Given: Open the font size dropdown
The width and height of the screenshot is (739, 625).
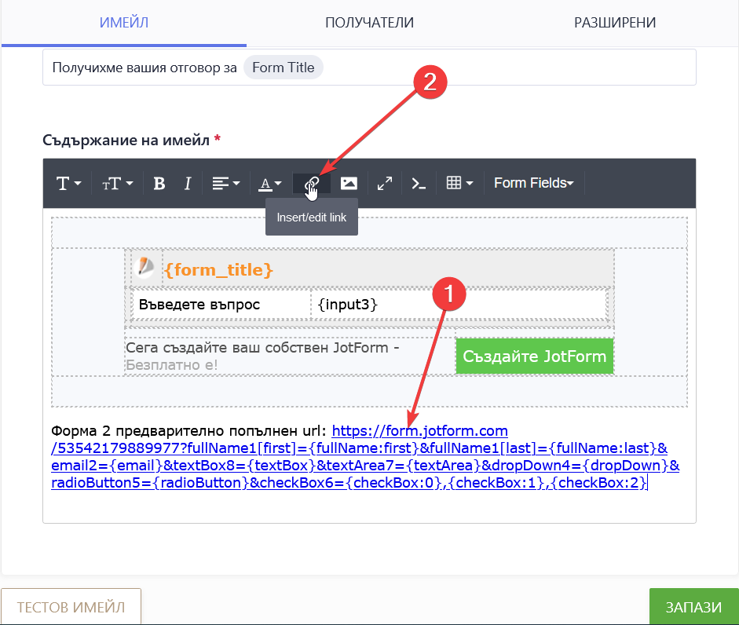Looking at the screenshot, I should 118,183.
